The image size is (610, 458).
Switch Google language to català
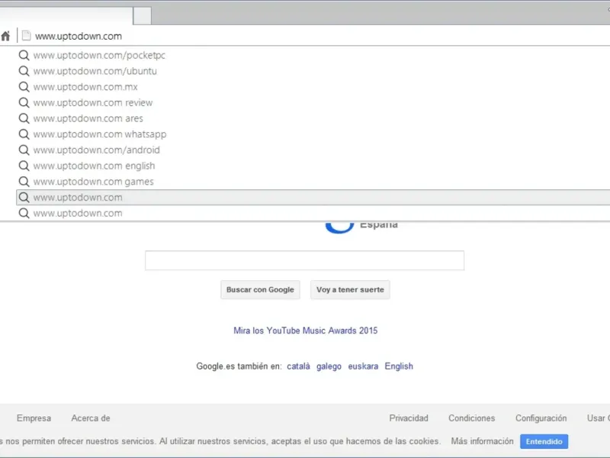(x=298, y=366)
